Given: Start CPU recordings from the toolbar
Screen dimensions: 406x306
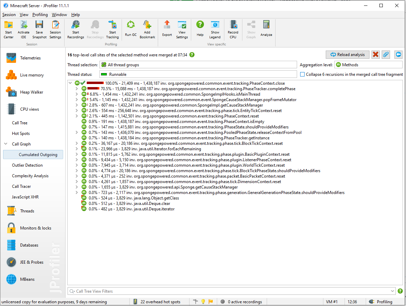Looking at the screenshot, I should [x=75, y=29].
